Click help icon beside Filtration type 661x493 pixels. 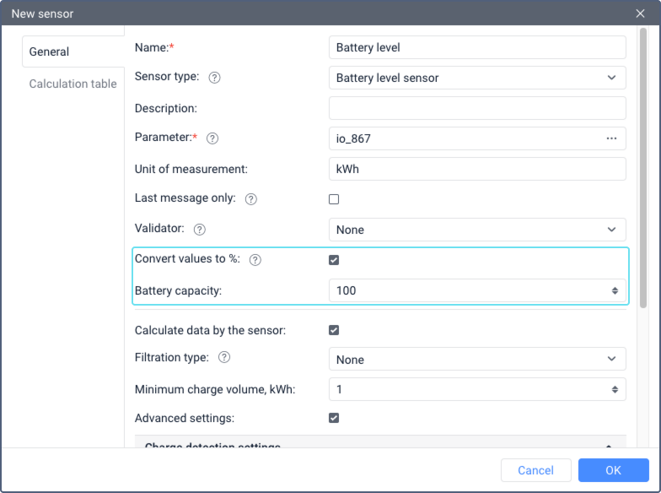[x=224, y=358]
